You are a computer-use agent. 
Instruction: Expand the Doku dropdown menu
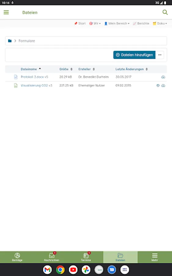pyautogui.click(x=160, y=23)
